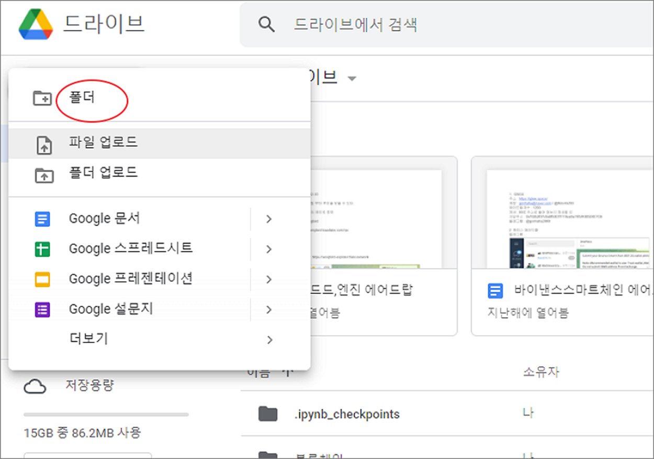This screenshot has height=459, width=654.
Task: Expand the 더보기 chevron arrow
Action: 269,340
